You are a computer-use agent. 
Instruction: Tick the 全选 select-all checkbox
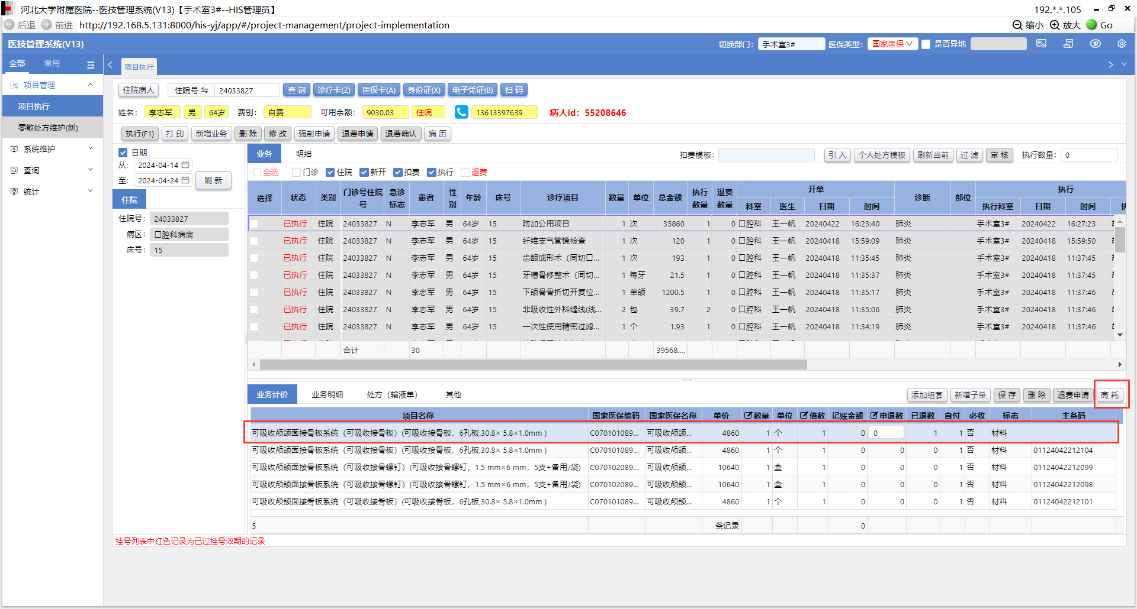257,172
